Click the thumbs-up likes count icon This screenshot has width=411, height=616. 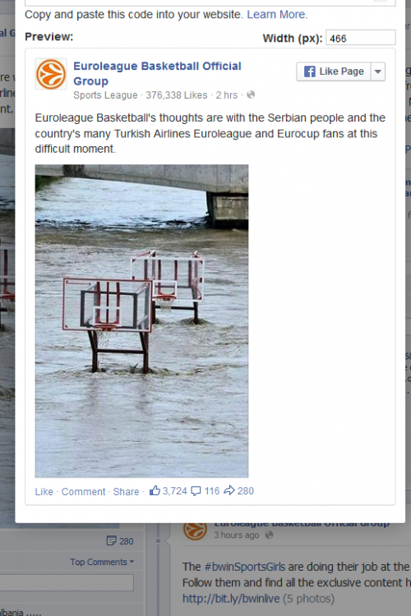tap(155, 490)
